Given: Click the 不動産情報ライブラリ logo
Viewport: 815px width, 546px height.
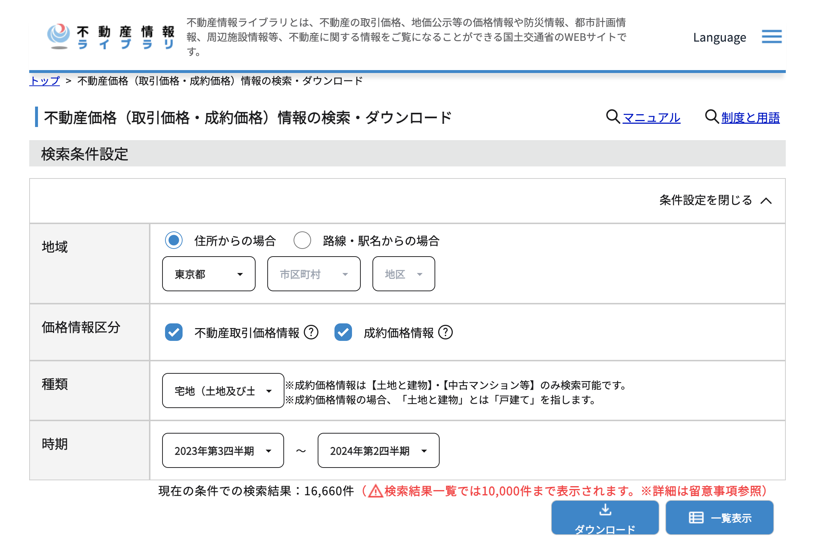Looking at the screenshot, I should pyautogui.click(x=111, y=36).
